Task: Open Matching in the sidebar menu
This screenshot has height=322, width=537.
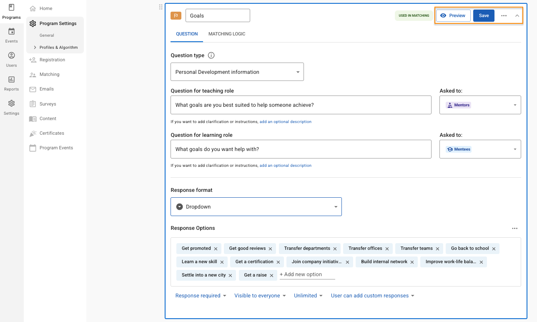Action: click(x=49, y=75)
